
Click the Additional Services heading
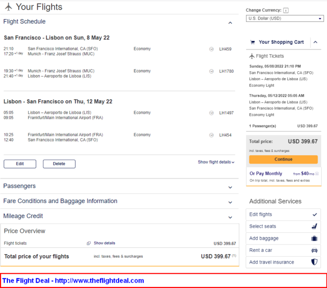point(275,202)
